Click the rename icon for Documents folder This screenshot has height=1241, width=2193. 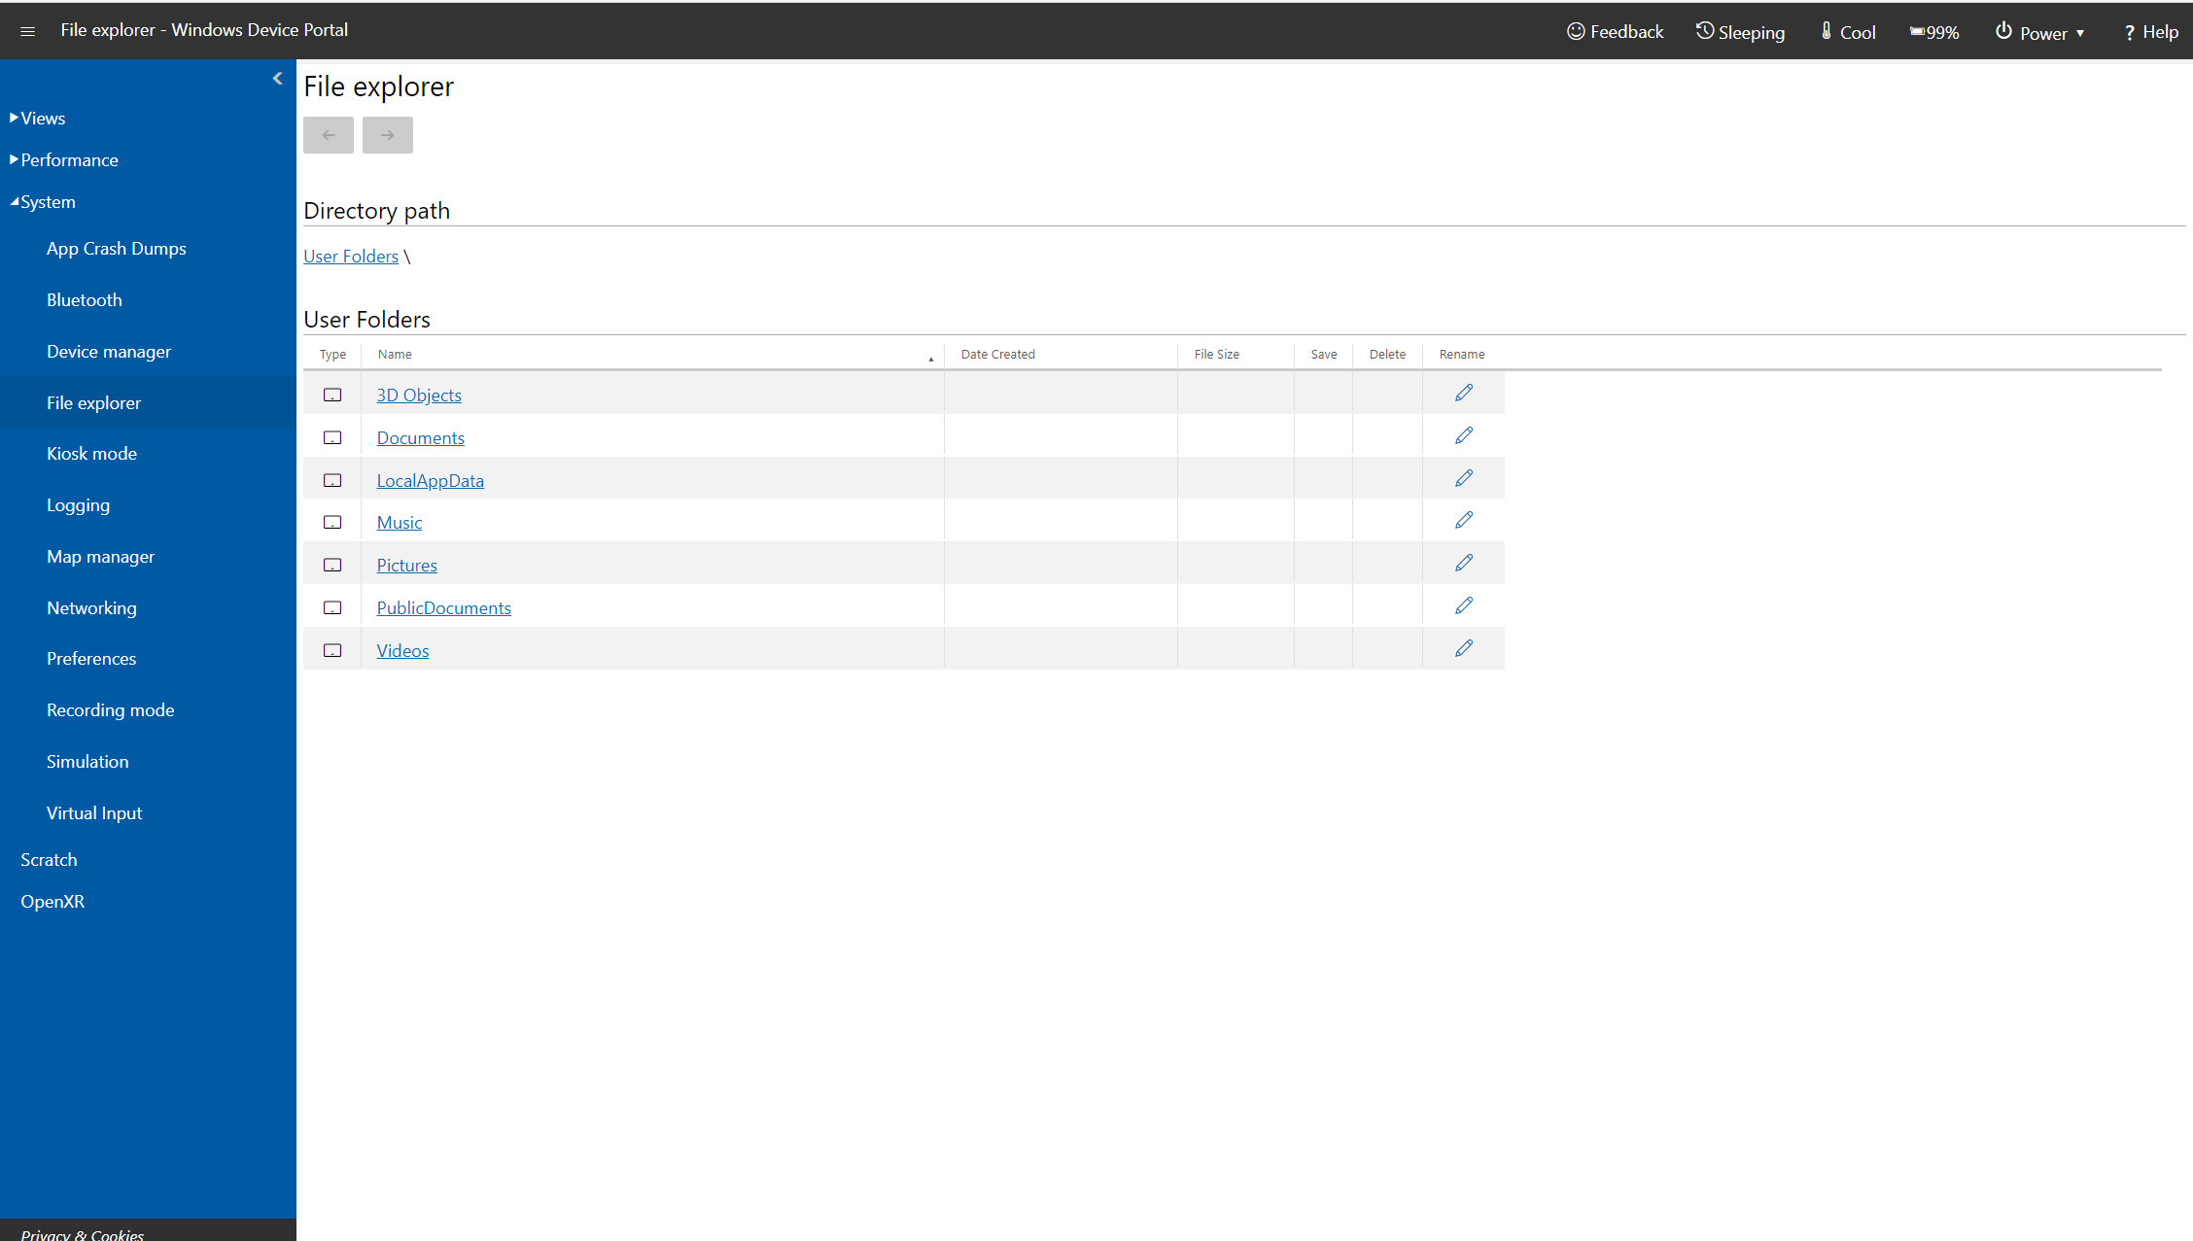tap(1463, 433)
